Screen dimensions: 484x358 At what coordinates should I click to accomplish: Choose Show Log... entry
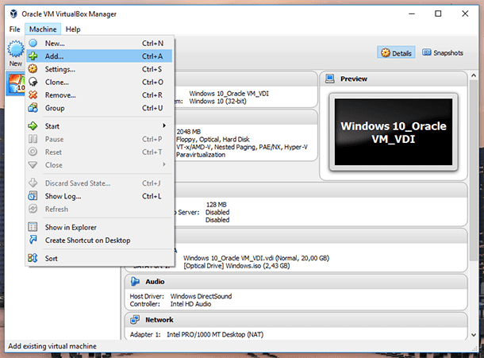click(x=99, y=196)
